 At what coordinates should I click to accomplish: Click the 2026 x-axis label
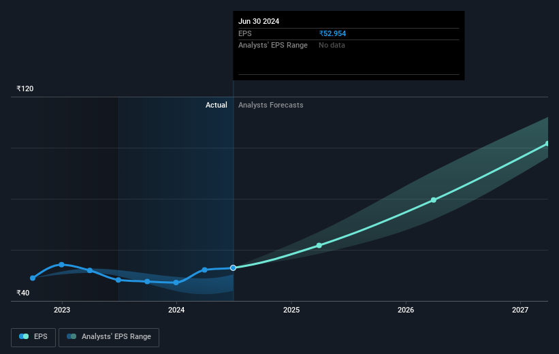click(406, 310)
